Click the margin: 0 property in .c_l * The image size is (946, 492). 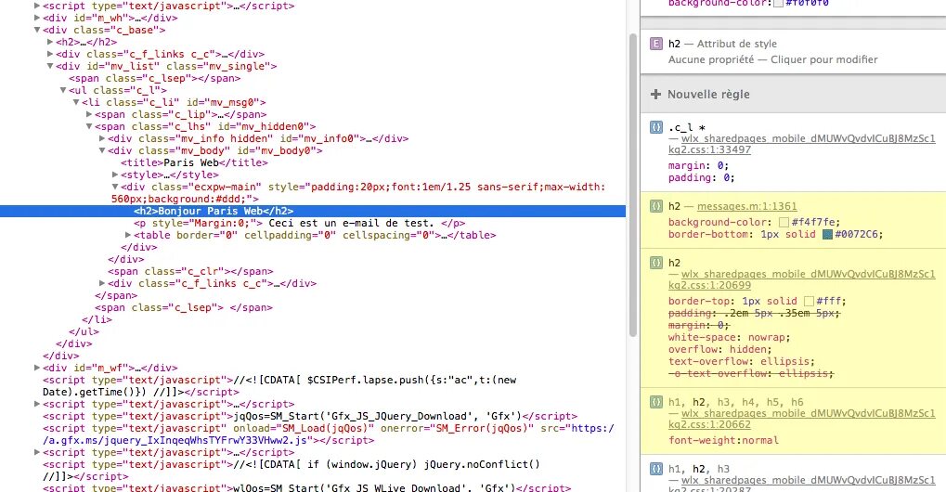[x=699, y=166]
